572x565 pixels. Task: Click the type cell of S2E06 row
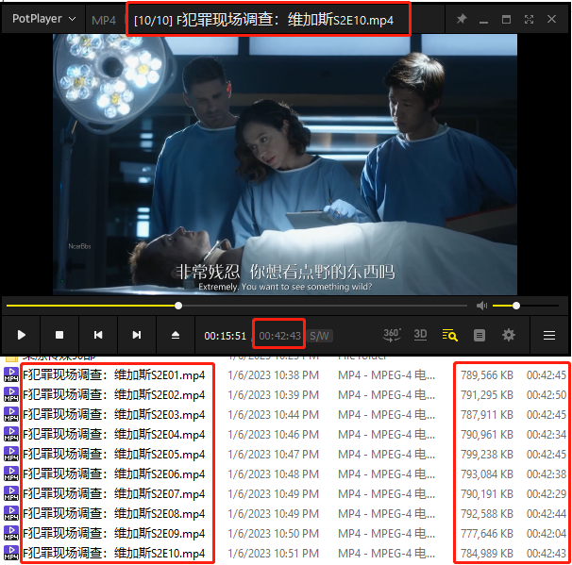click(386, 474)
